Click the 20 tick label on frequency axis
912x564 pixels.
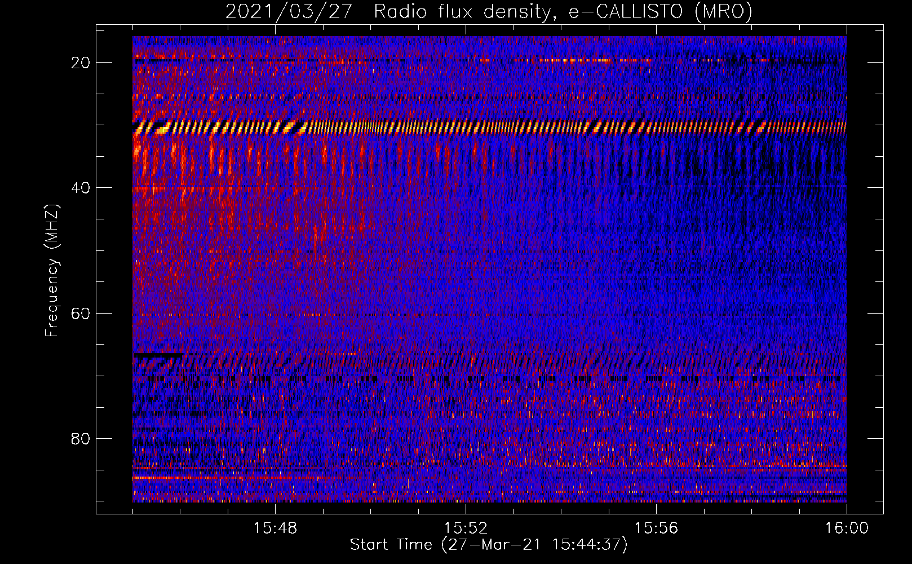tap(81, 62)
